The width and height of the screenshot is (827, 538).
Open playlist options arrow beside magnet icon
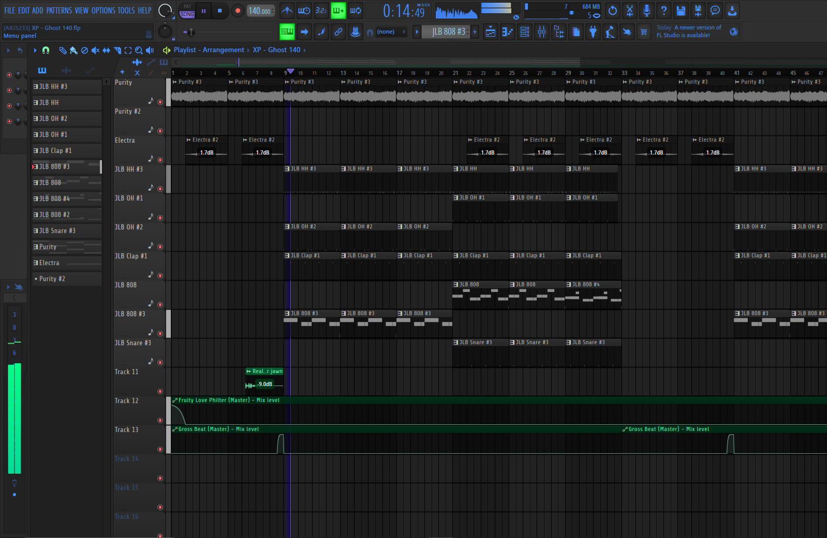[35, 50]
